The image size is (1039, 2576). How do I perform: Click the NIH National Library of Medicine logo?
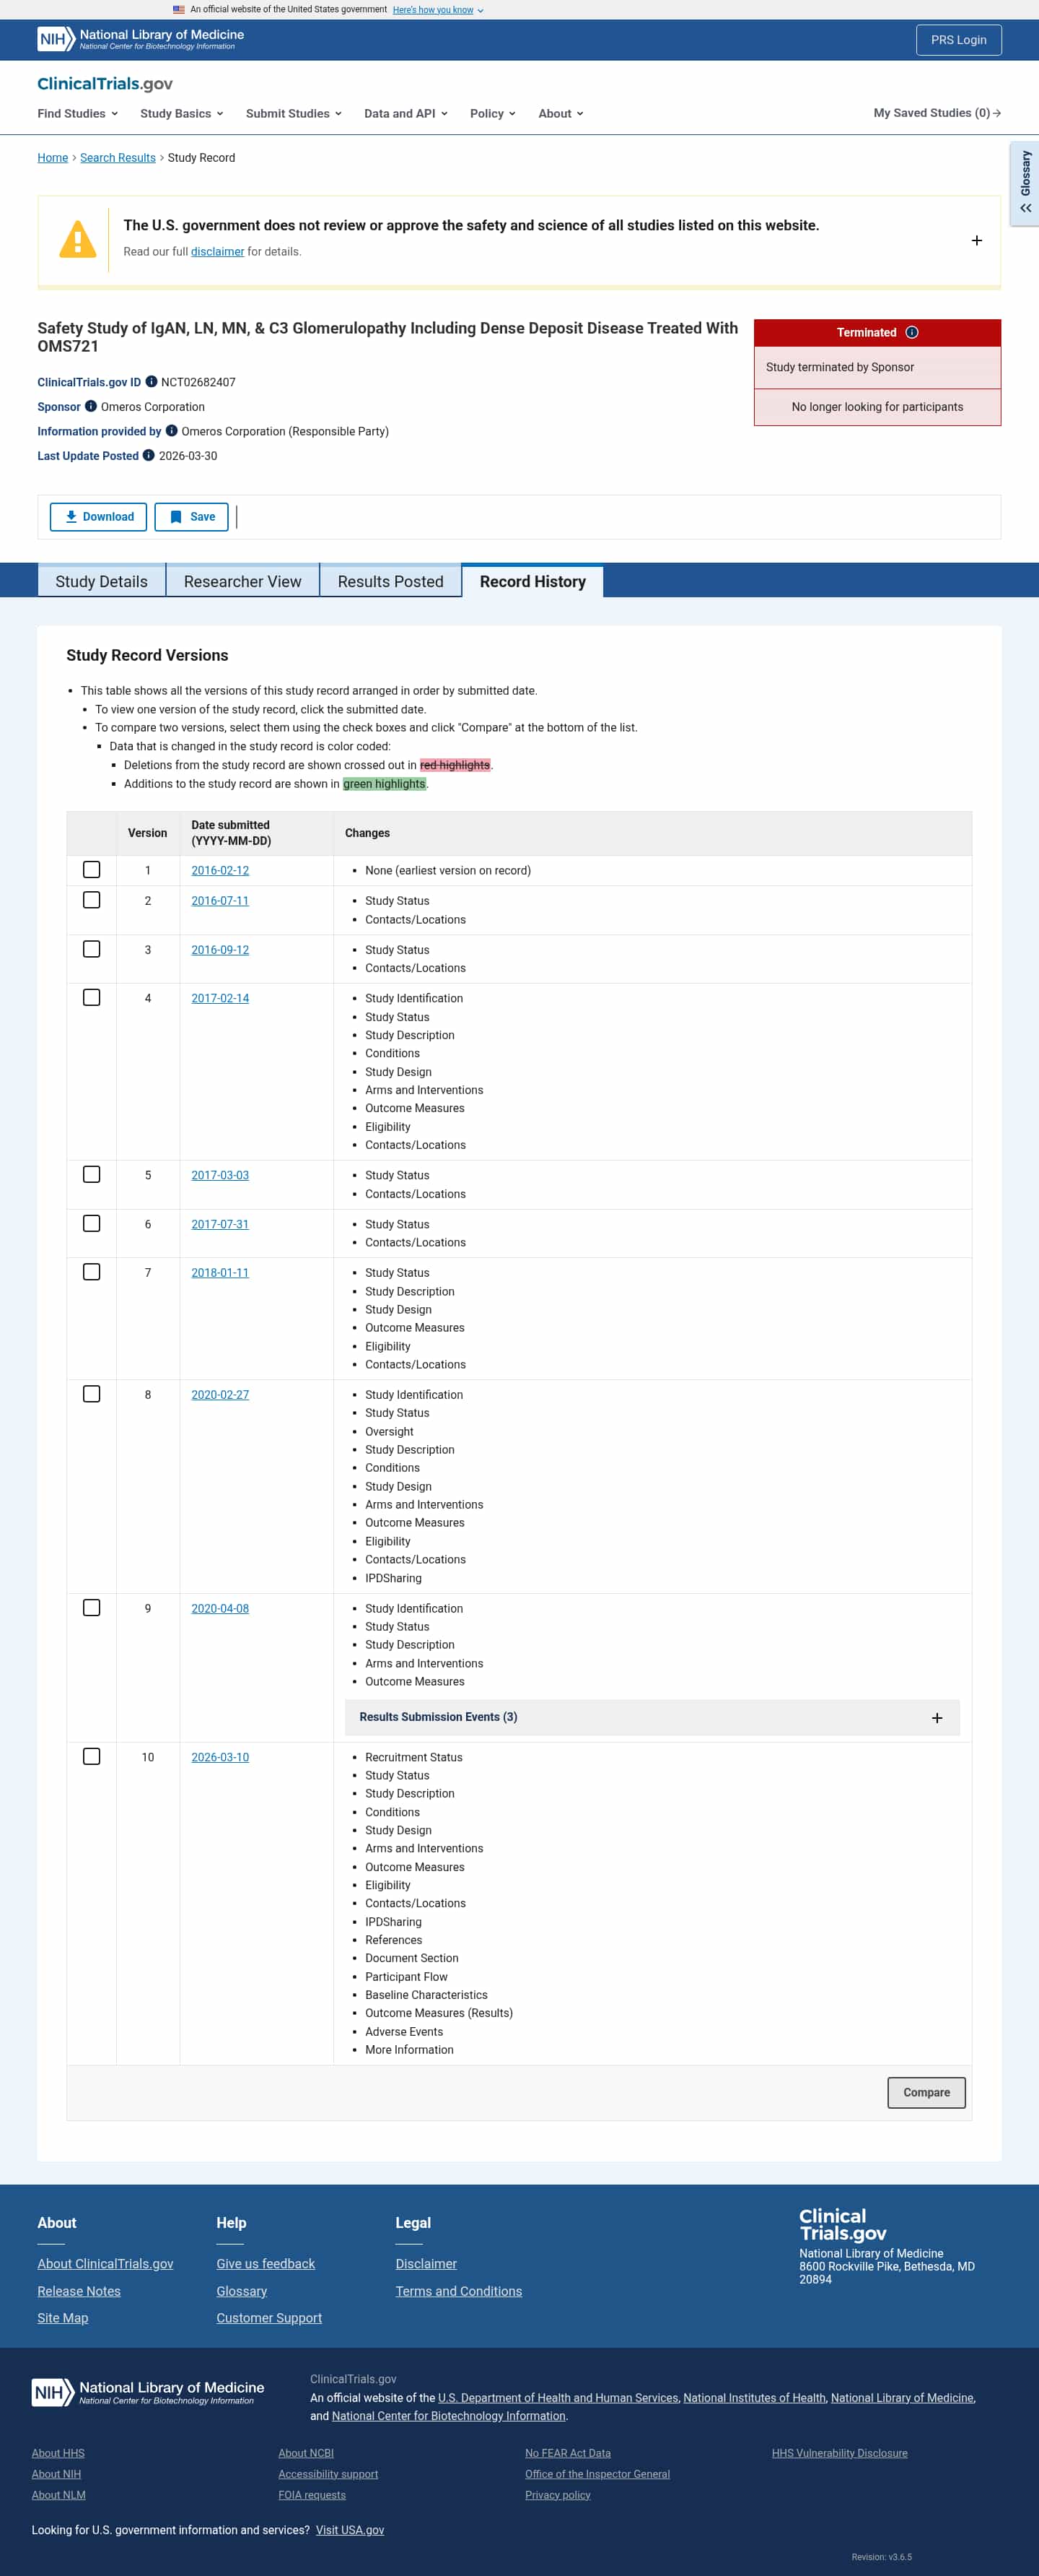[141, 39]
